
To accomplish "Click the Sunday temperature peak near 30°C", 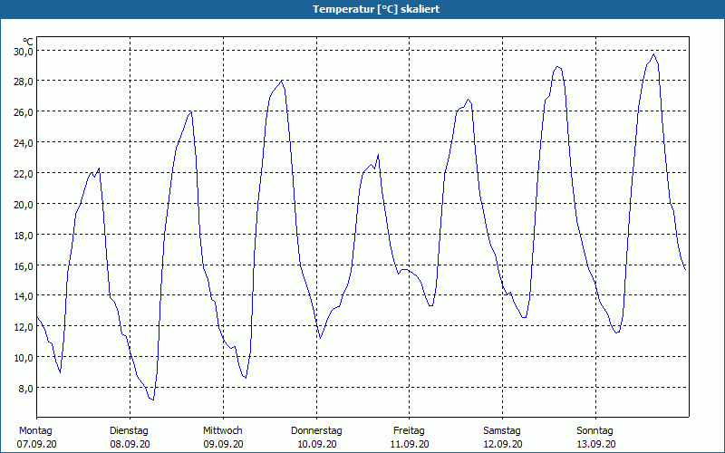I will (653, 54).
